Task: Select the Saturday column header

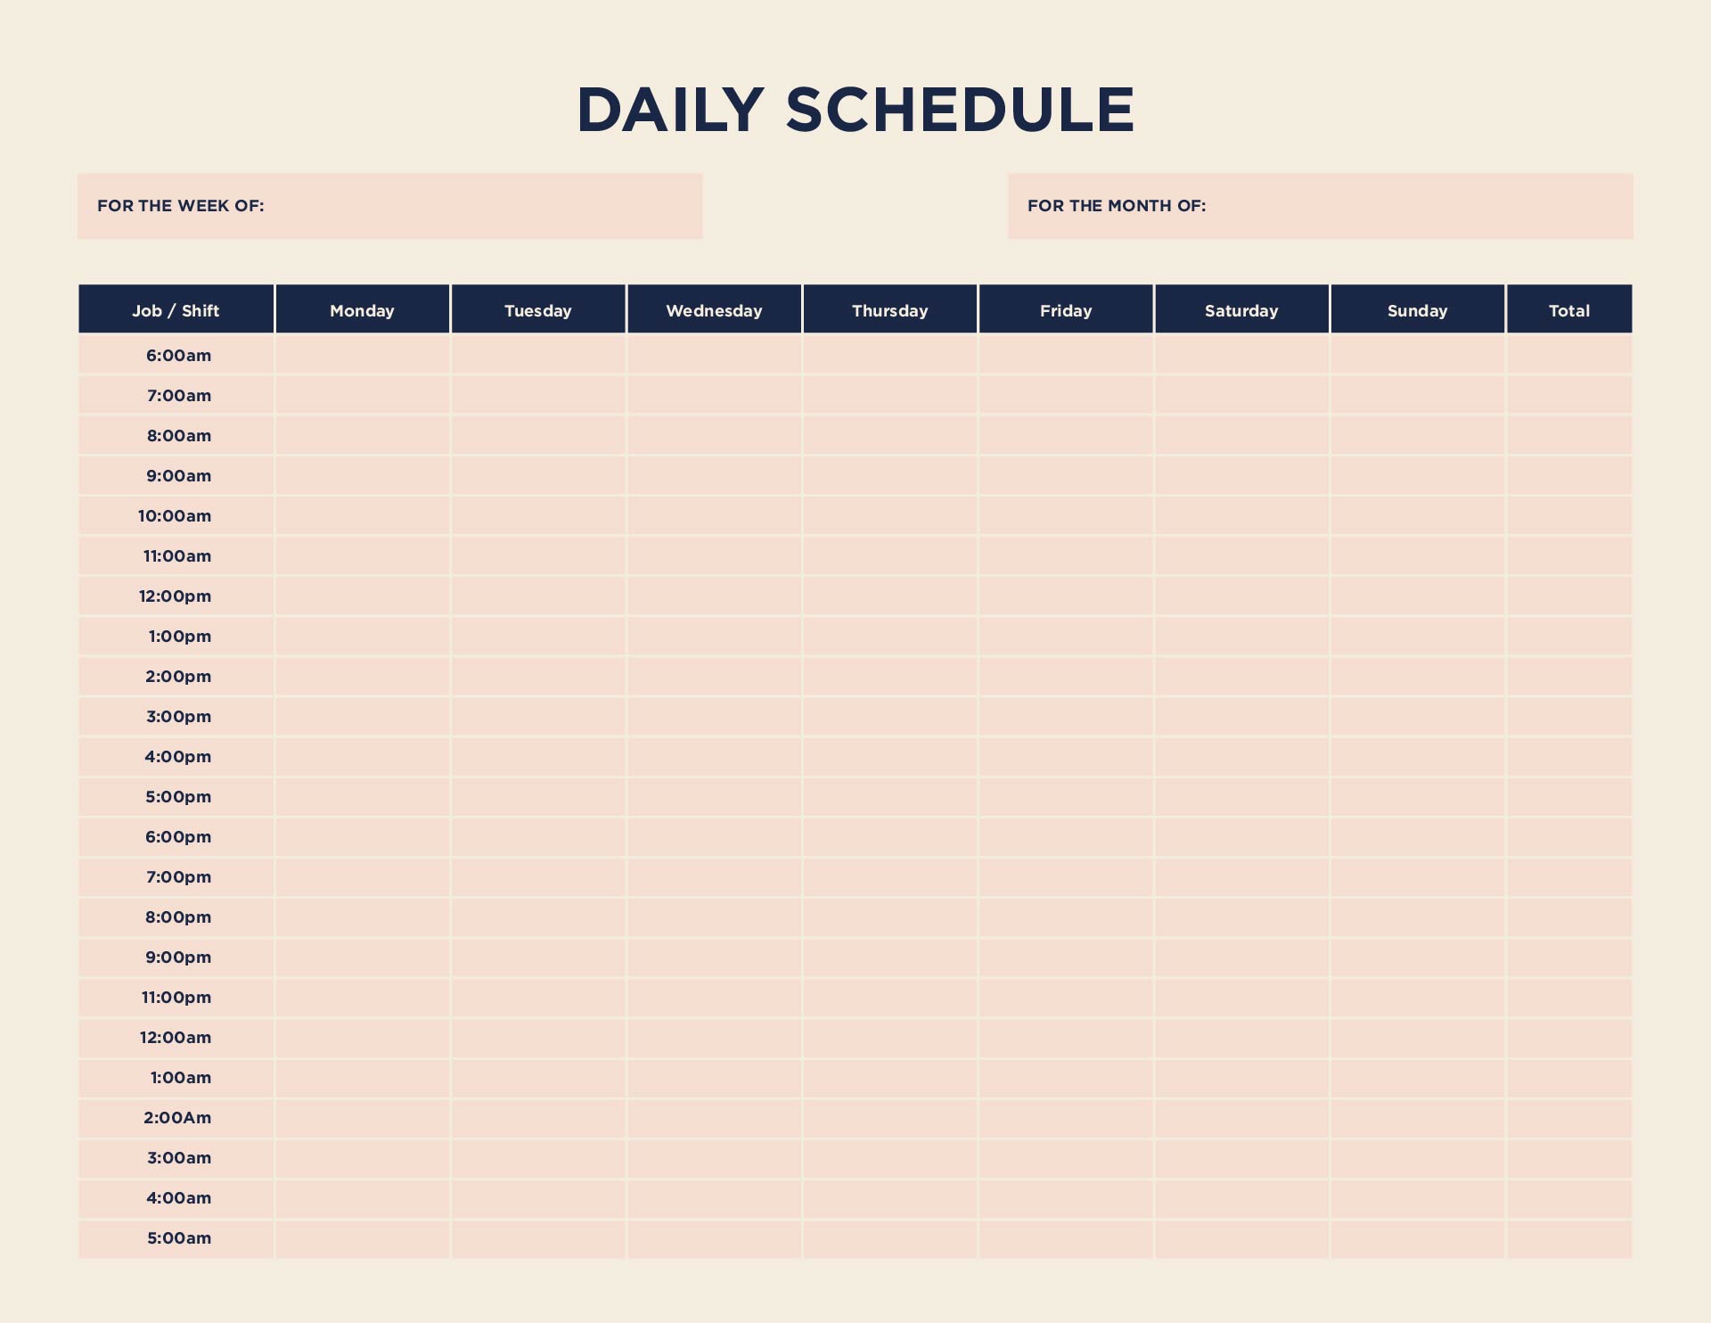Action: (x=1240, y=310)
